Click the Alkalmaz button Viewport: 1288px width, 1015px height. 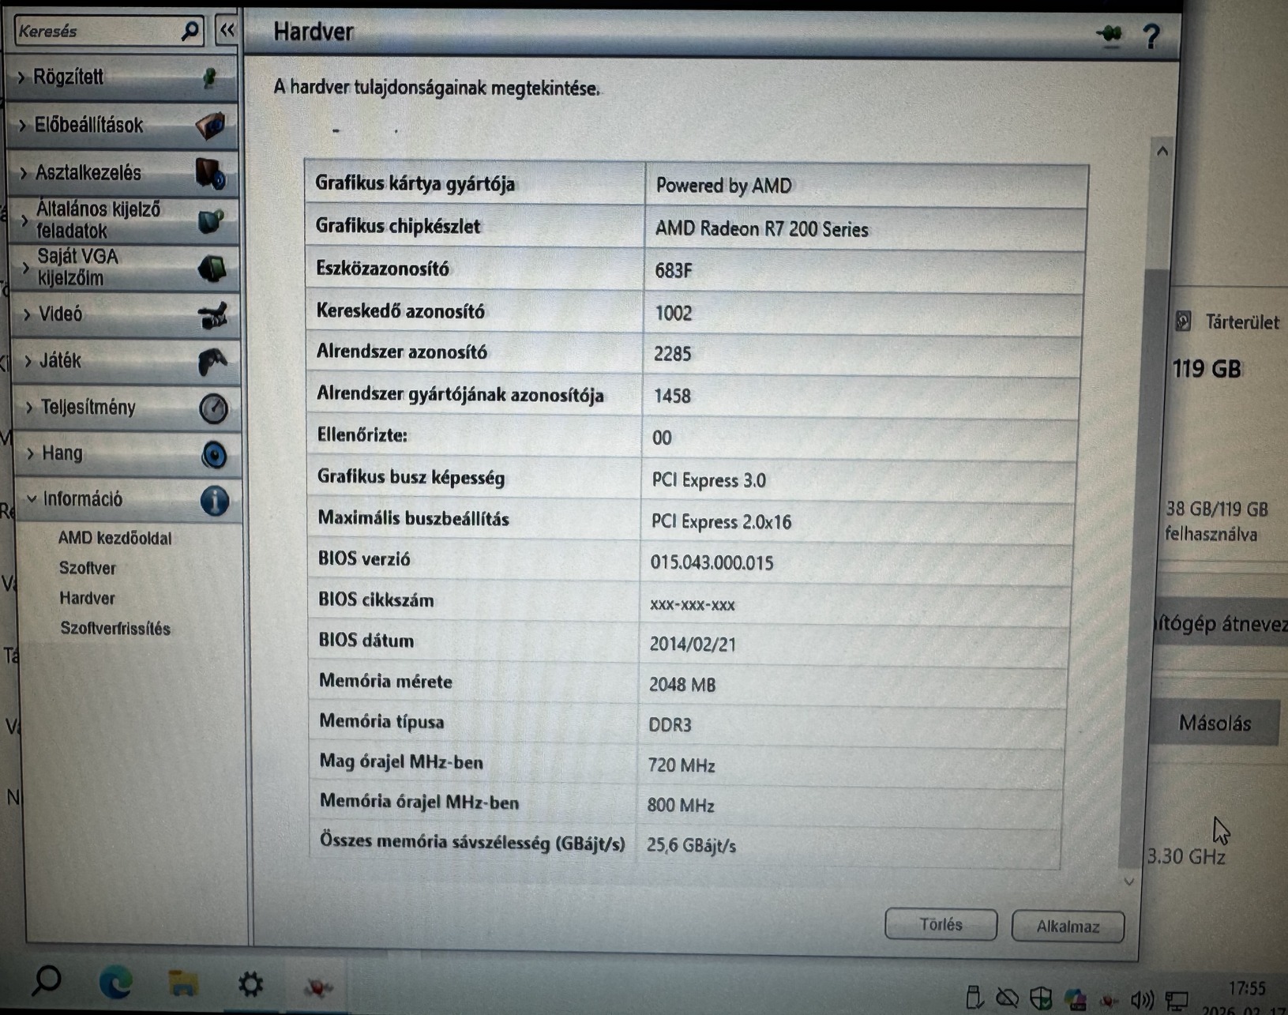[1068, 927]
